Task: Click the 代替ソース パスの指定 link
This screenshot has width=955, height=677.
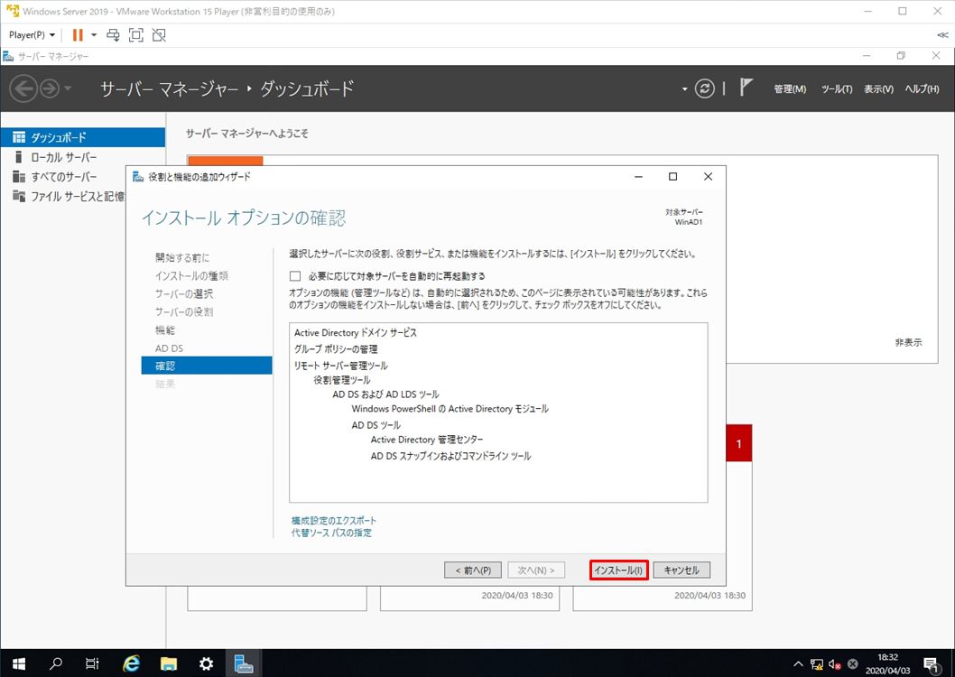Action: [331, 533]
